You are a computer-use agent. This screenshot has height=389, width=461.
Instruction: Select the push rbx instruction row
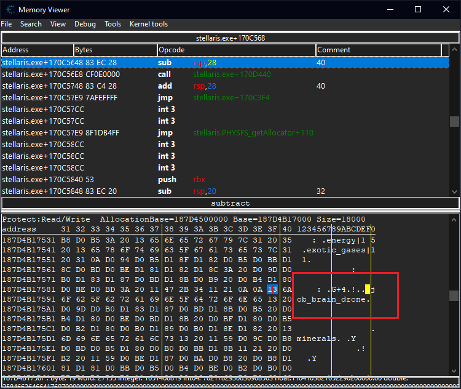pyautogui.click(x=225, y=180)
